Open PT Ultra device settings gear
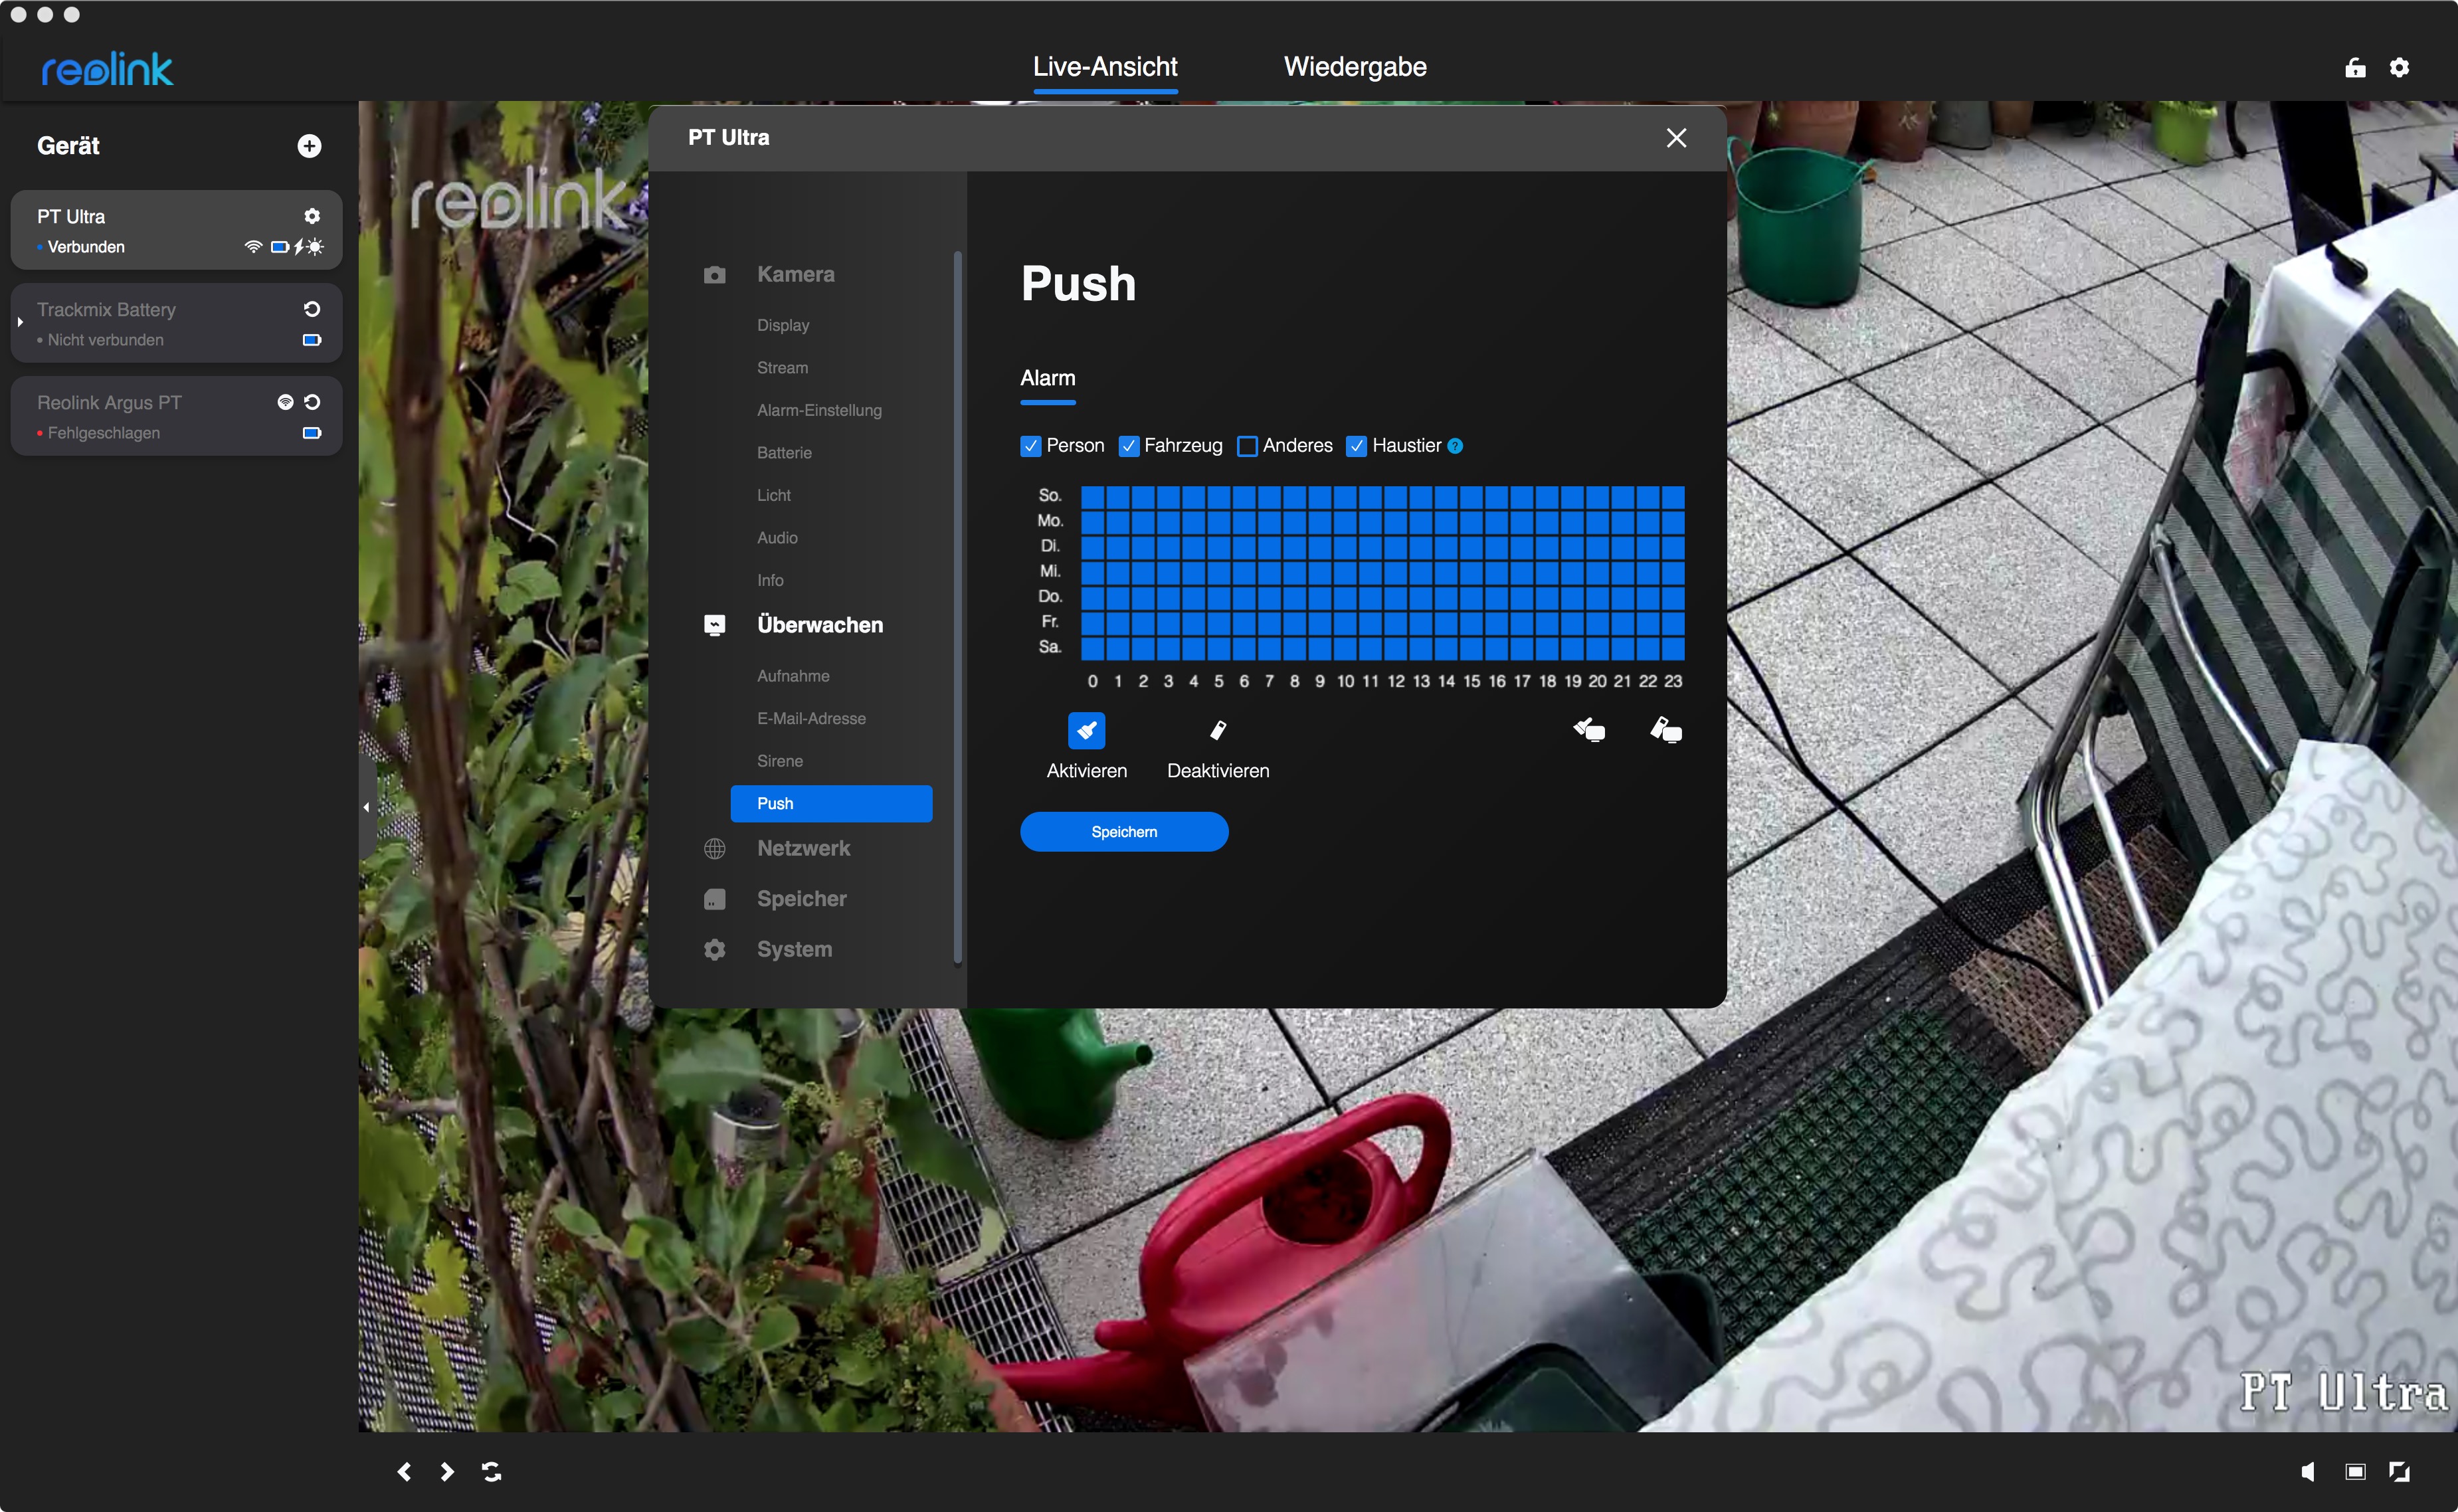This screenshot has width=2458, height=1512. tap(312, 216)
